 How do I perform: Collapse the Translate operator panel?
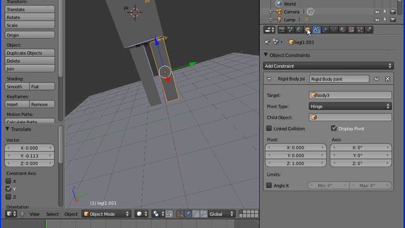click(x=7, y=129)
